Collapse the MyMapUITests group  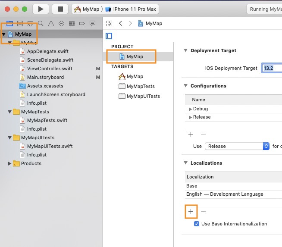click(x=10, y=138)
